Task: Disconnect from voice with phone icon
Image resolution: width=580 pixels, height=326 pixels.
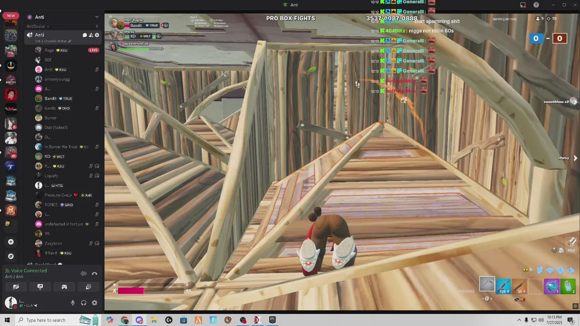Action: [95, 273]
